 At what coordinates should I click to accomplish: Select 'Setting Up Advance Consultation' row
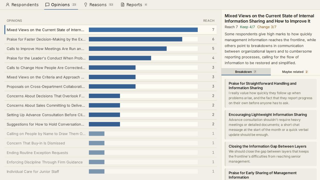(110, 115)
